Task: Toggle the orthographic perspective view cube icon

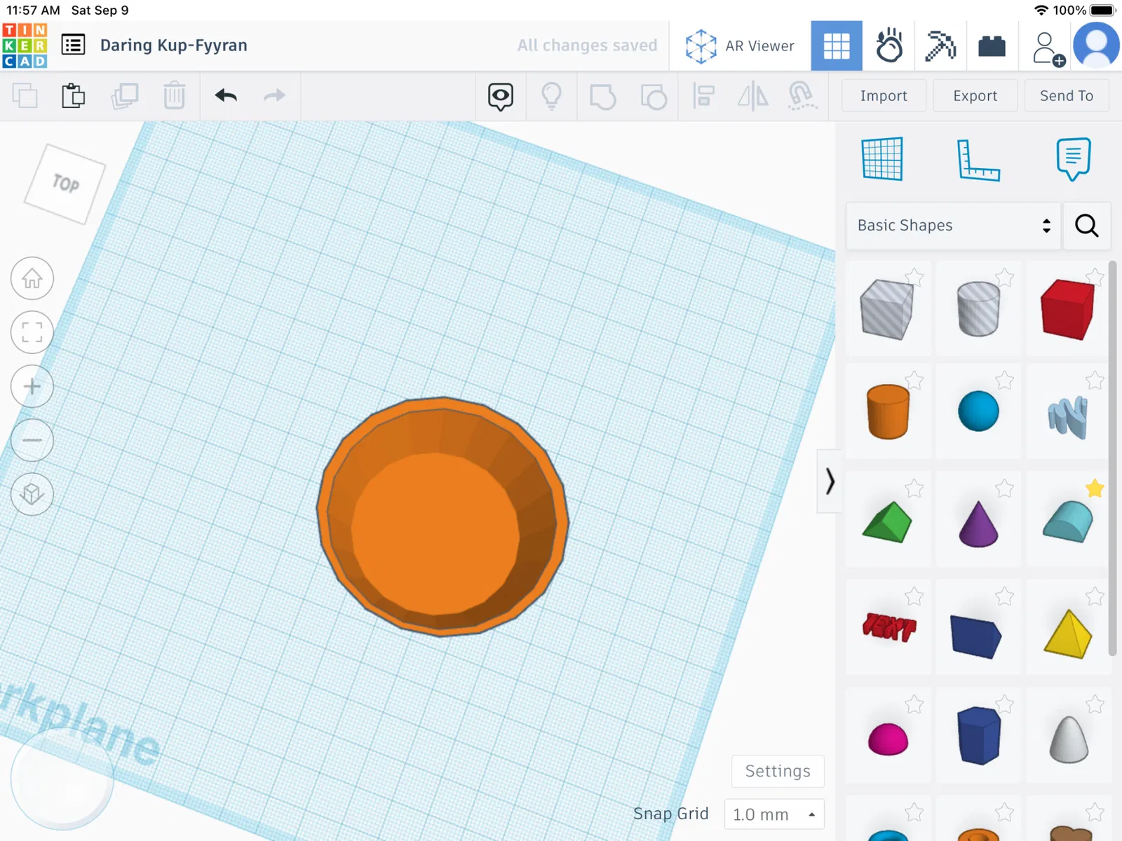Action: point(32,494)
